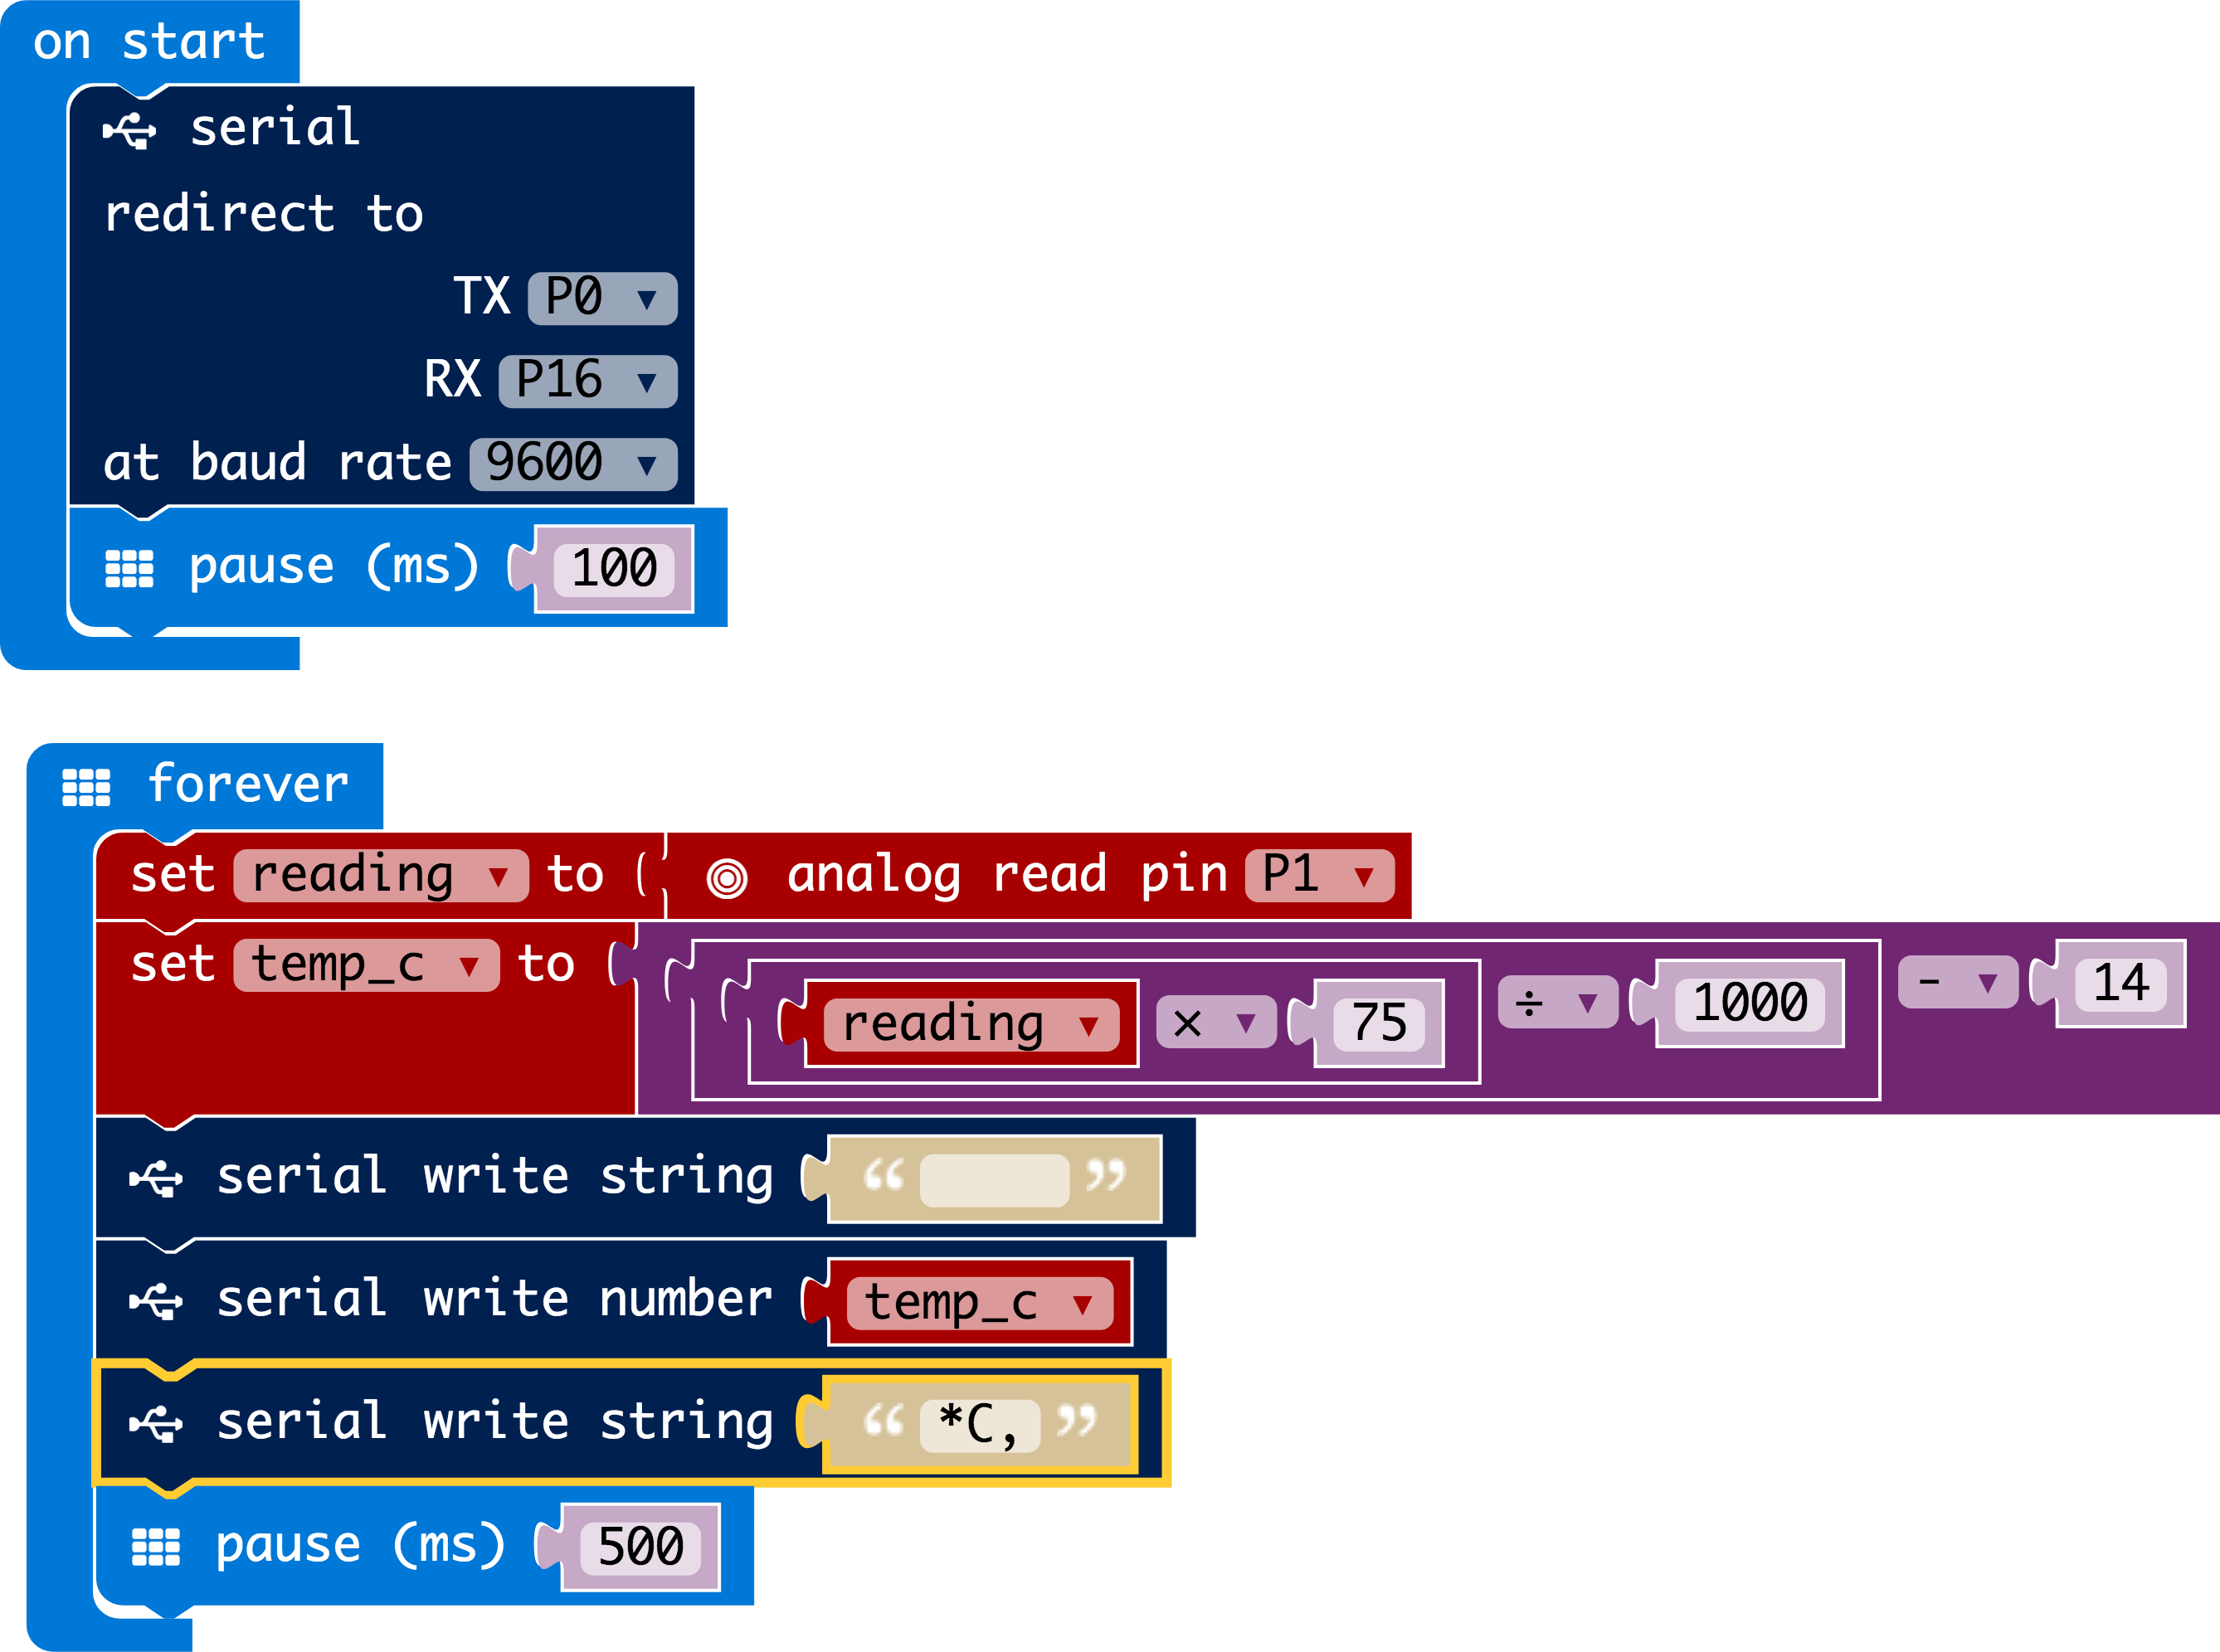Open the RX pin P16 dropdown
The width and height of the screenshot is (2220, 1652).
pyautogui.click(x=587, y=381)
